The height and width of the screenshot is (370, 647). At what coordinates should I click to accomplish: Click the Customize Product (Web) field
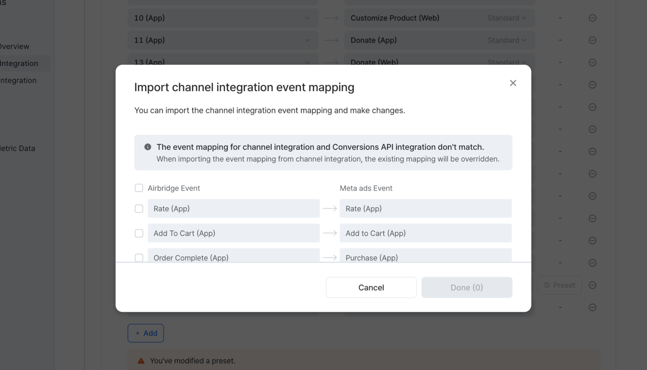439,18
